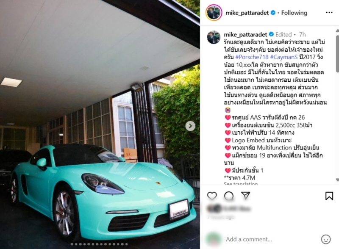Save post with the bookmark icon
This screenshot has width=339, height=249.
coord(329,196)
